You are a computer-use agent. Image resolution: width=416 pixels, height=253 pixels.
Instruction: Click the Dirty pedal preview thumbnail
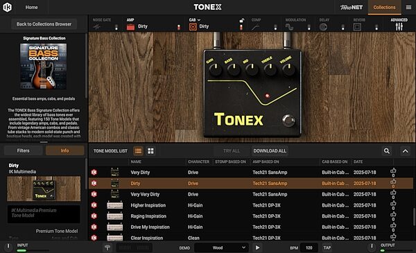pyautogui.click(x=44, y=189)
